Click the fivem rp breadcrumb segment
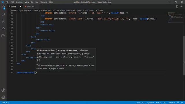The width and height of the screenshot is (185, 104). [x=37, y=10]
